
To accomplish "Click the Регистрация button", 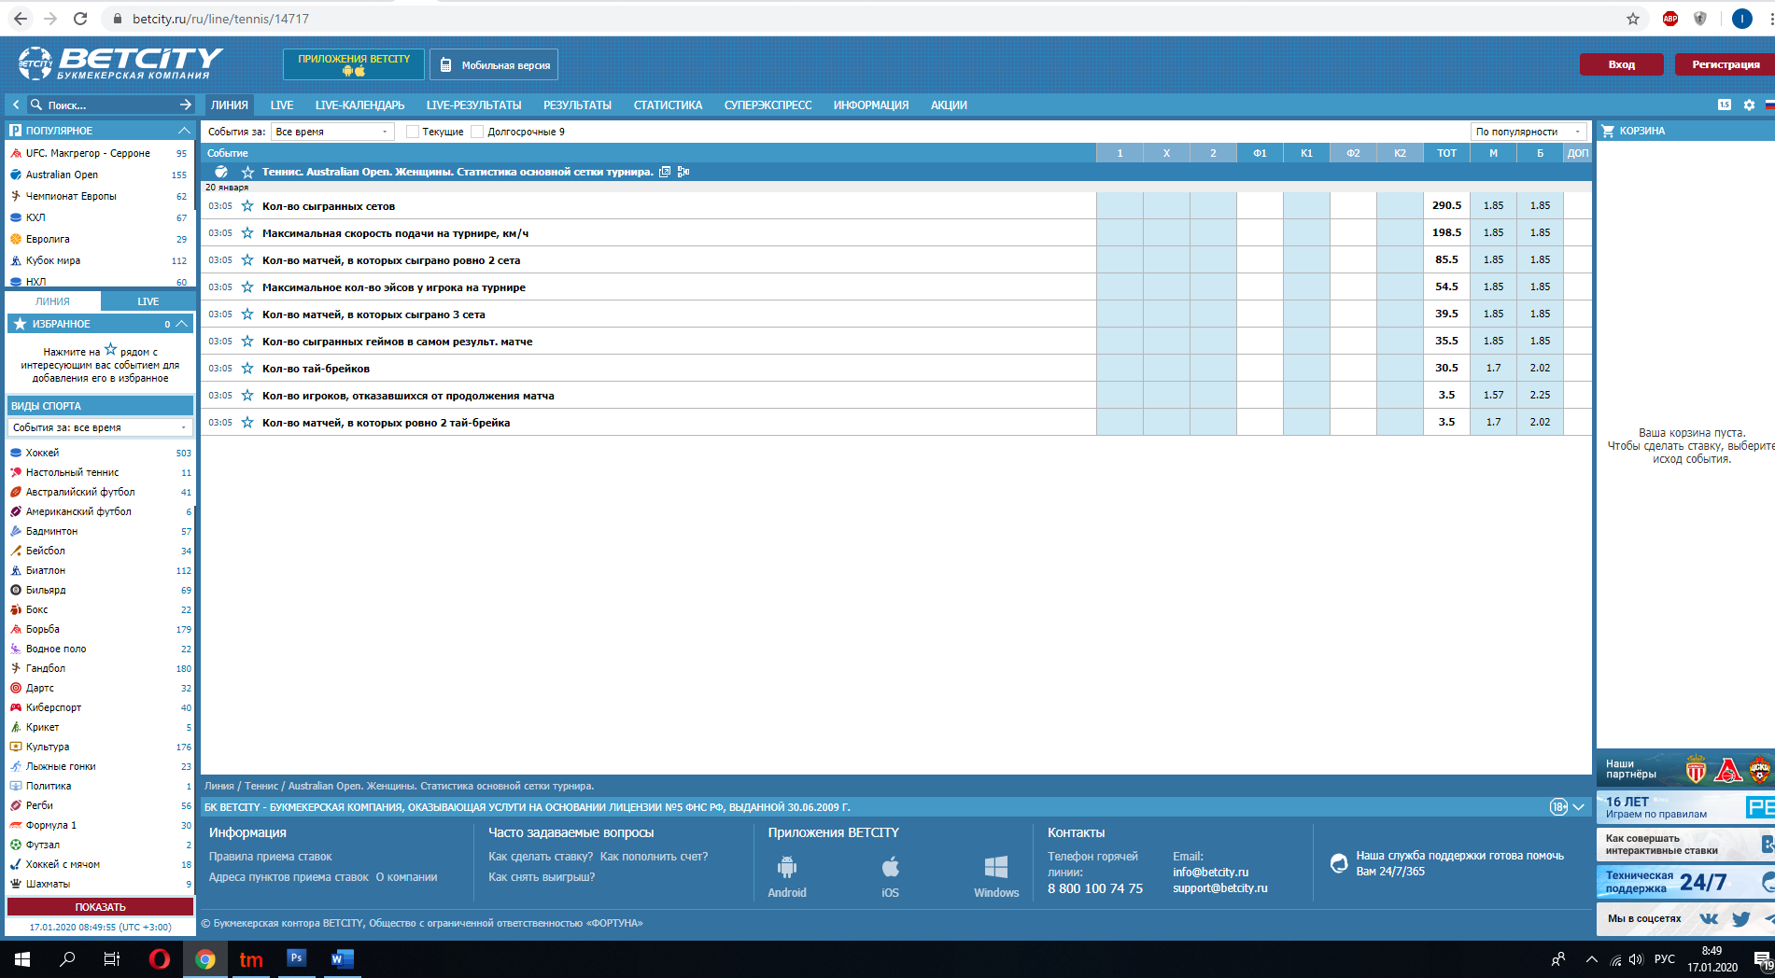I will pos(1725,64).
